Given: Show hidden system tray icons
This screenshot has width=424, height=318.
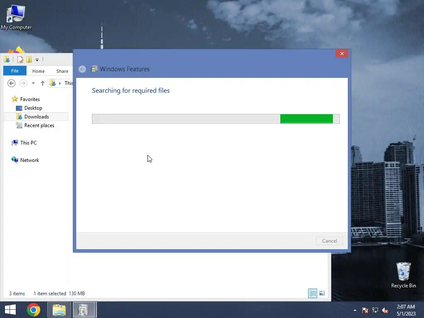Looking at the screenshot, I should (x=355, y=311).
